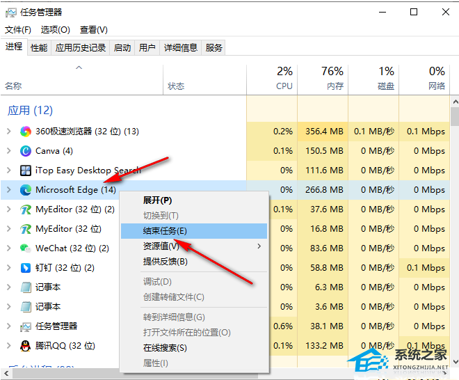Select the 腾讯QQ (32 位) row name

coord(65,346)
